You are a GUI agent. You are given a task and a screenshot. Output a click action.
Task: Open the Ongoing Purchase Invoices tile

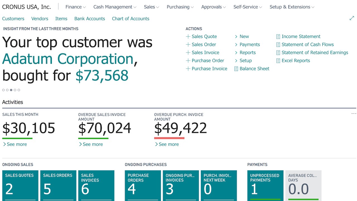pyautogui.click(x=181, y=186)
